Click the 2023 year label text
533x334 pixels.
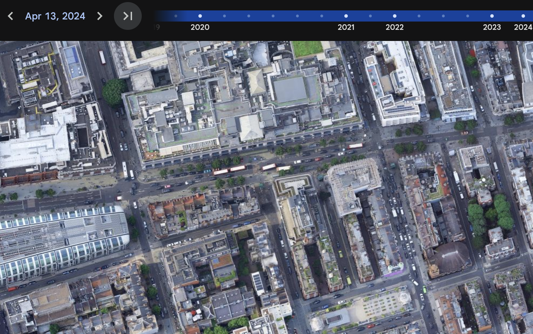click(x=492, y=27)
